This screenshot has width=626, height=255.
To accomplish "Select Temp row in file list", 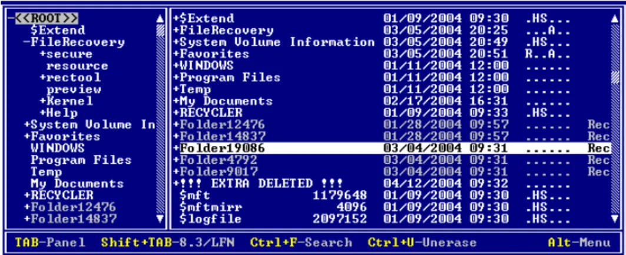I will click(x=391, y=90).
